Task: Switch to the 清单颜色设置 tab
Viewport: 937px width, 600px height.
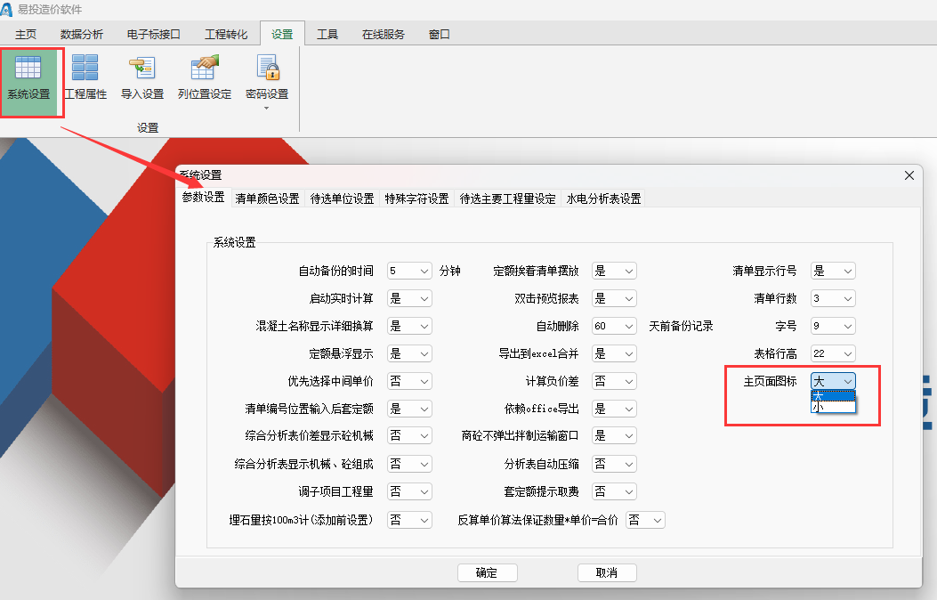Action: [267, 199]
